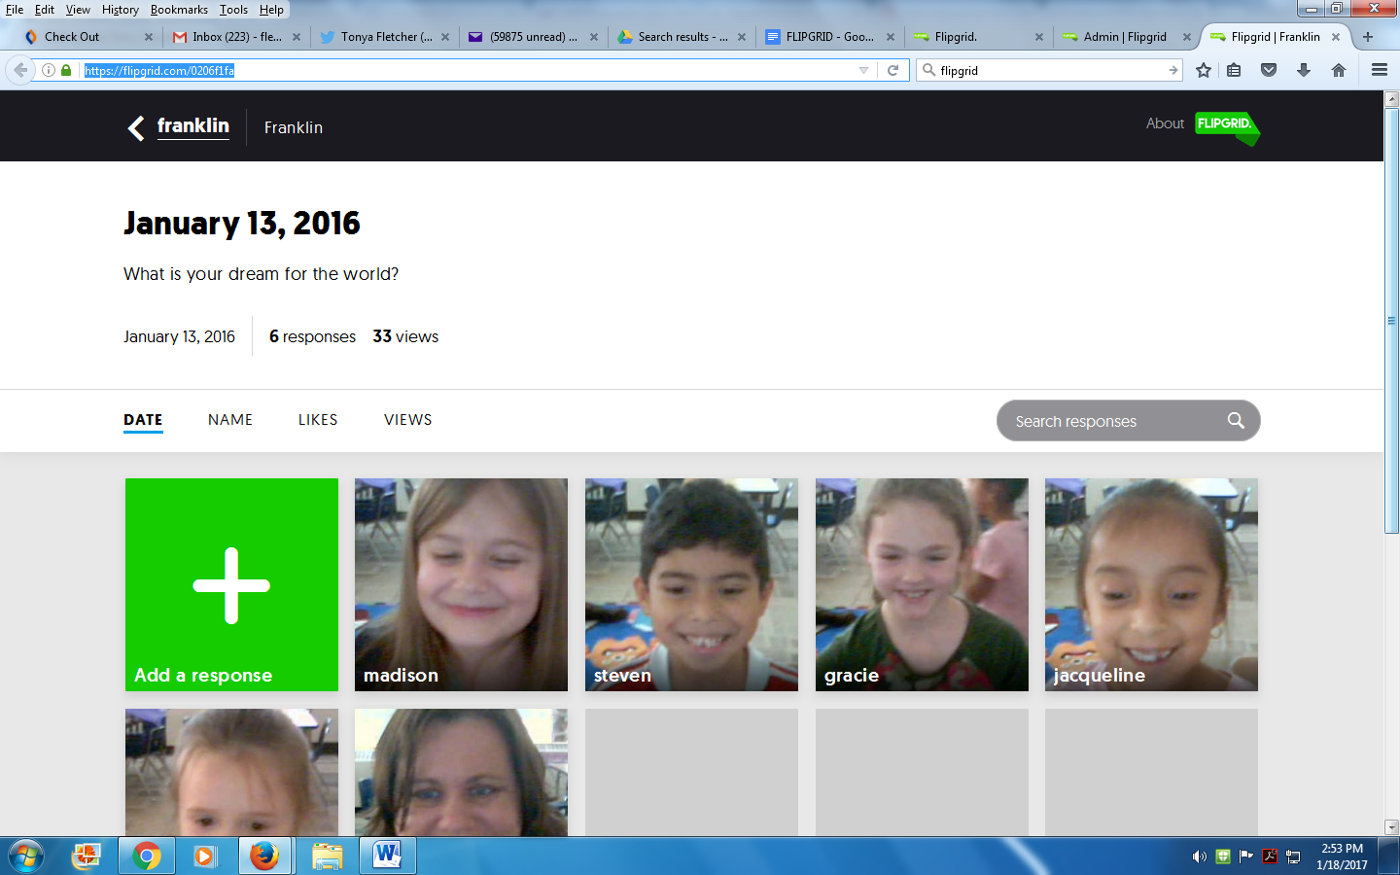
Task: Click the Add a response tile
Action: [x=231, y=584]
